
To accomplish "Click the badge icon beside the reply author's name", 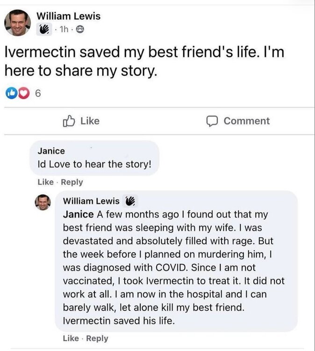I will click(x=129, y=202).
